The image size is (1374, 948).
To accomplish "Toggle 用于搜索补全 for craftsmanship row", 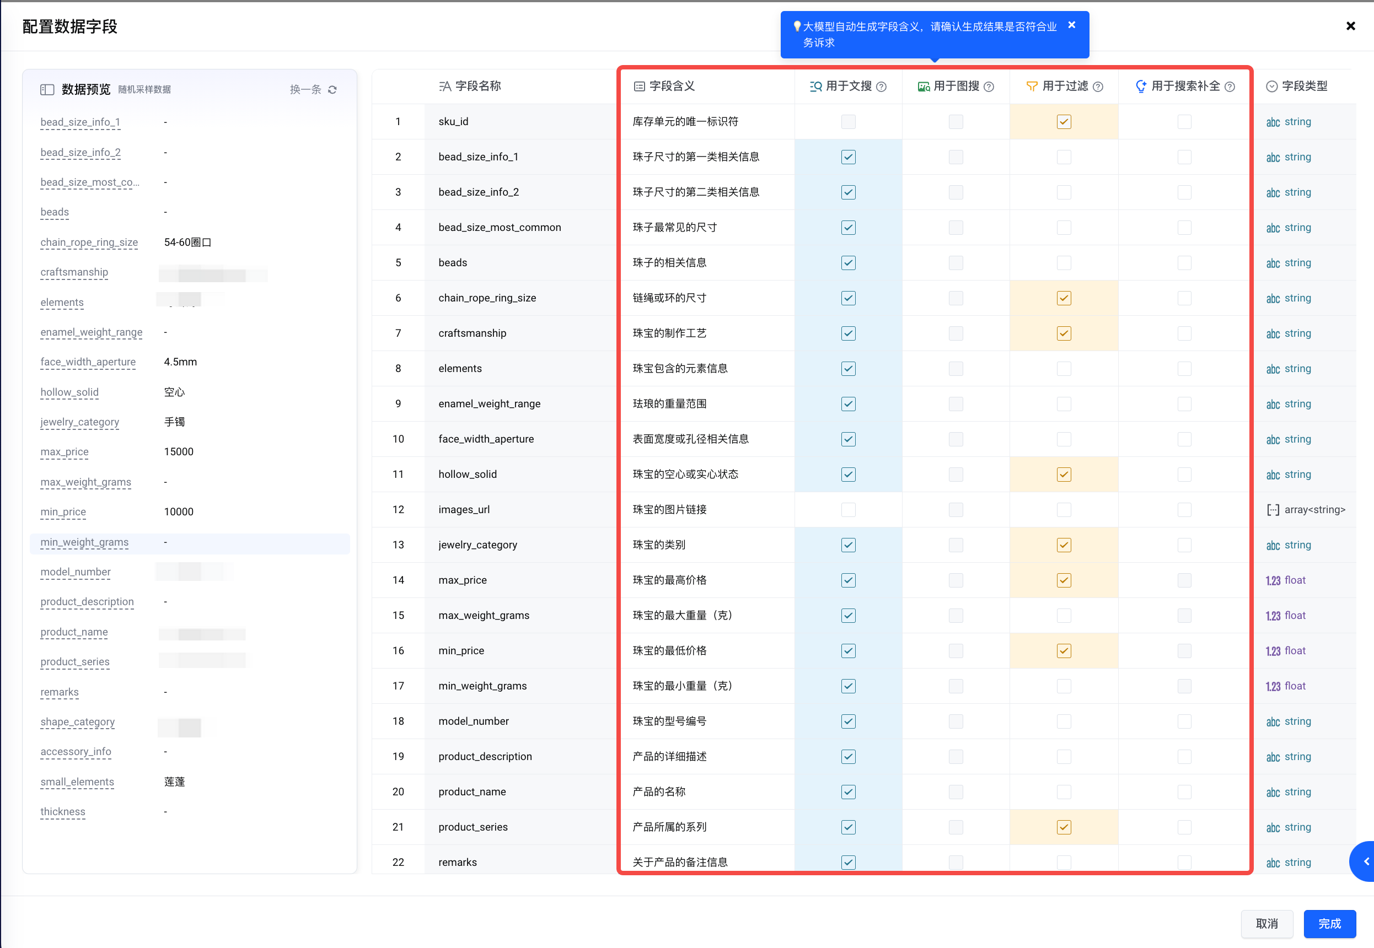I will click(1184, 333).
